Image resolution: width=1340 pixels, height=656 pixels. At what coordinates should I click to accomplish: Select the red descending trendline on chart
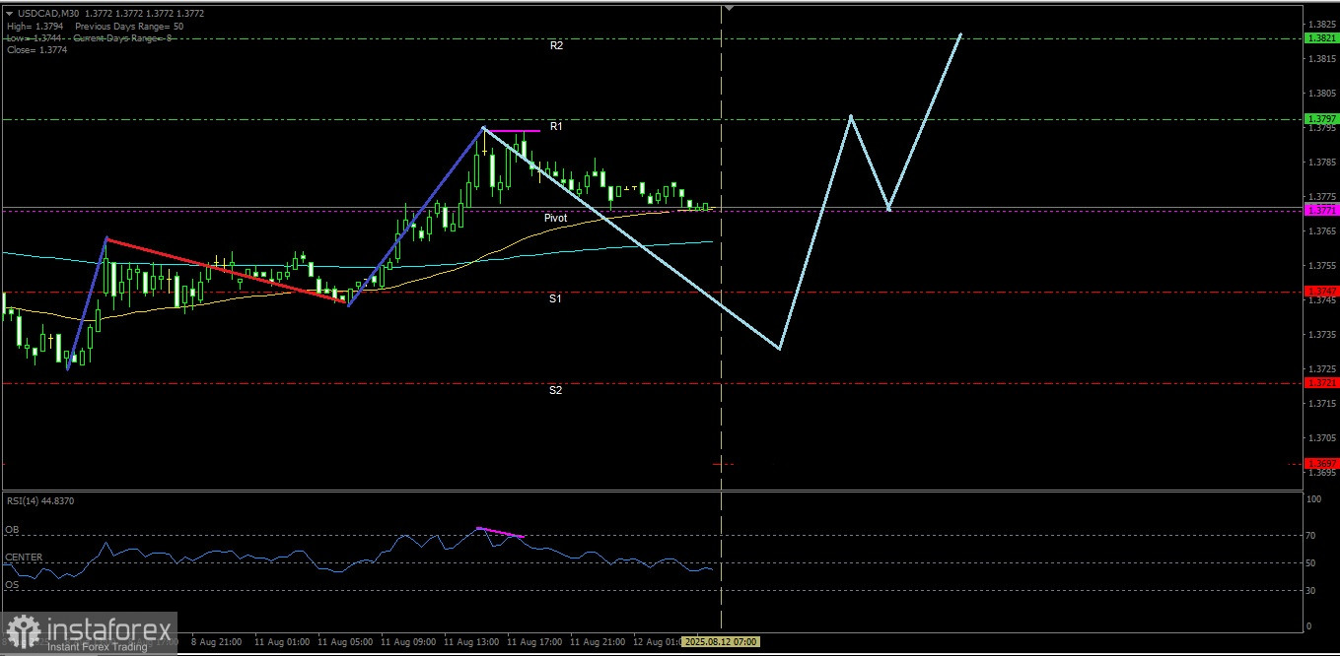click(226, 271)
